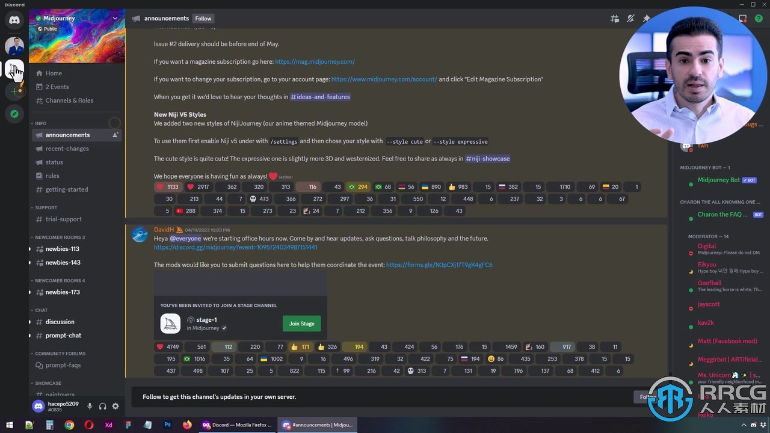Toggle the thumbs up 983 reaction
The image size is (770, 433).
point(459,187)
